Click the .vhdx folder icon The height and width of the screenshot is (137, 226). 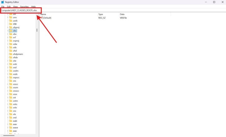click(10, 57)
